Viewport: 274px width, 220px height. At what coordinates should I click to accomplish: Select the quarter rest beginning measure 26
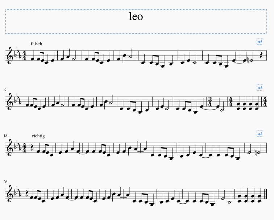pos(27,194)
